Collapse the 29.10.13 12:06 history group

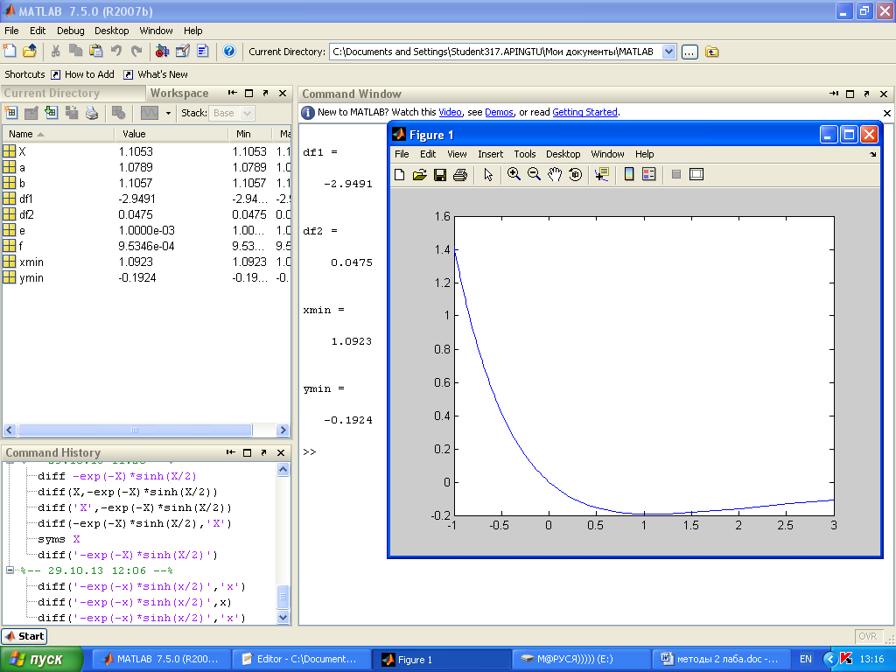(x=10, y=570)
